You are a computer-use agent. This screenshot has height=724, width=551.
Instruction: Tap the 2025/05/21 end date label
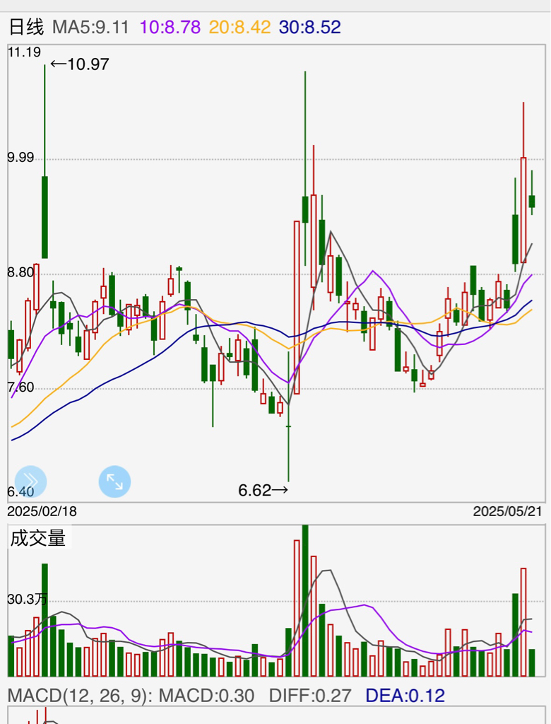coord(508,511)
